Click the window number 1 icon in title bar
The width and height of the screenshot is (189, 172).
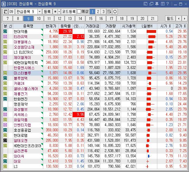click(4, 4)
